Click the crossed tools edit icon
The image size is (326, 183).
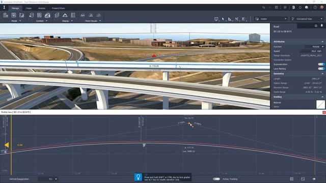click(x=236, y=19)
